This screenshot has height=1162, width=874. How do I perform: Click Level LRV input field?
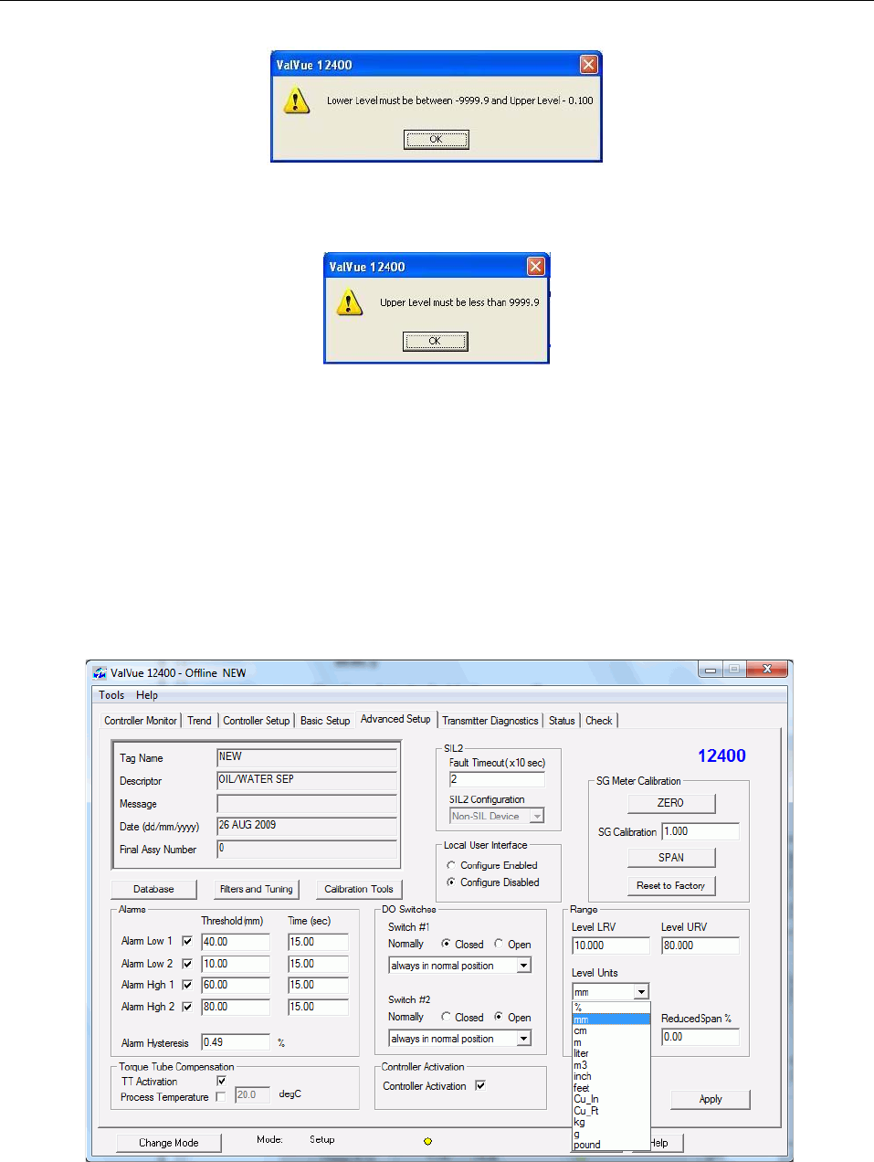[611, 945]
